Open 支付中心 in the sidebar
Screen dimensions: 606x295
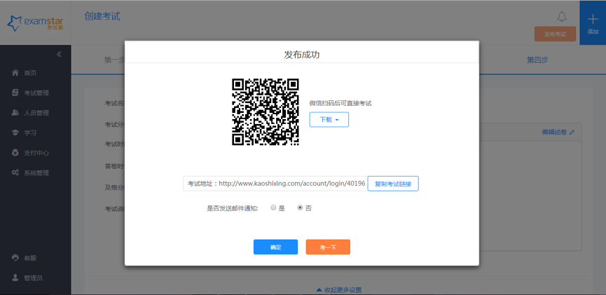[36, 153]
